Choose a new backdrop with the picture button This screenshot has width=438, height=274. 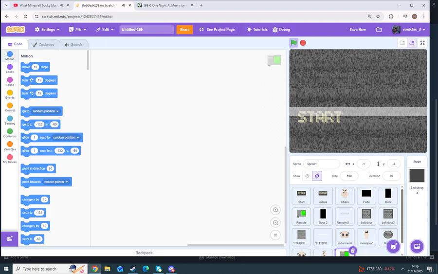coord(417,246)
